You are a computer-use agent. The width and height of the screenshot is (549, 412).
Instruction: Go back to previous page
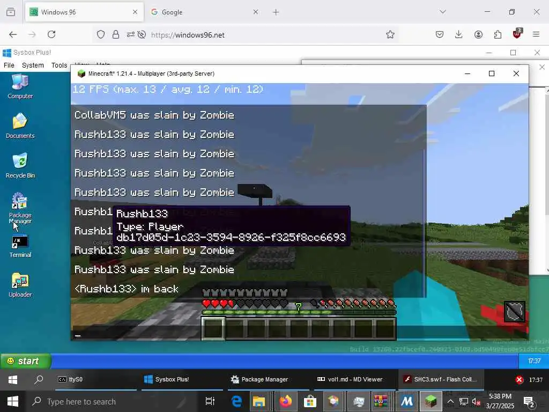click(x=13, y=34)
